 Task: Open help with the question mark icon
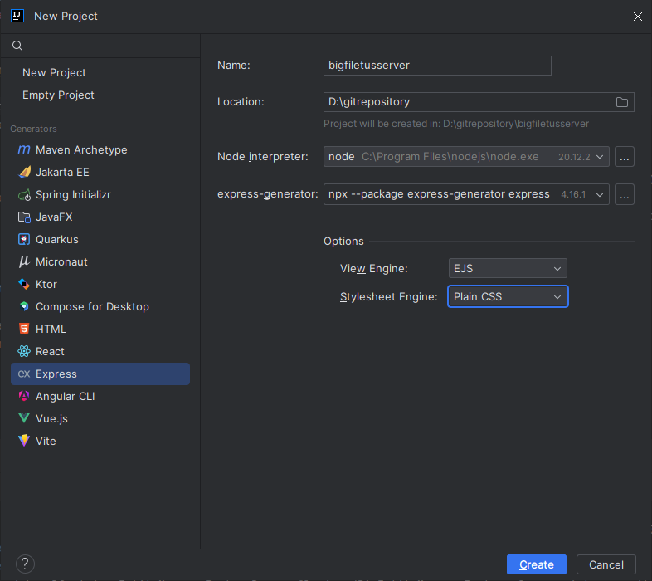tap(25, 564)
